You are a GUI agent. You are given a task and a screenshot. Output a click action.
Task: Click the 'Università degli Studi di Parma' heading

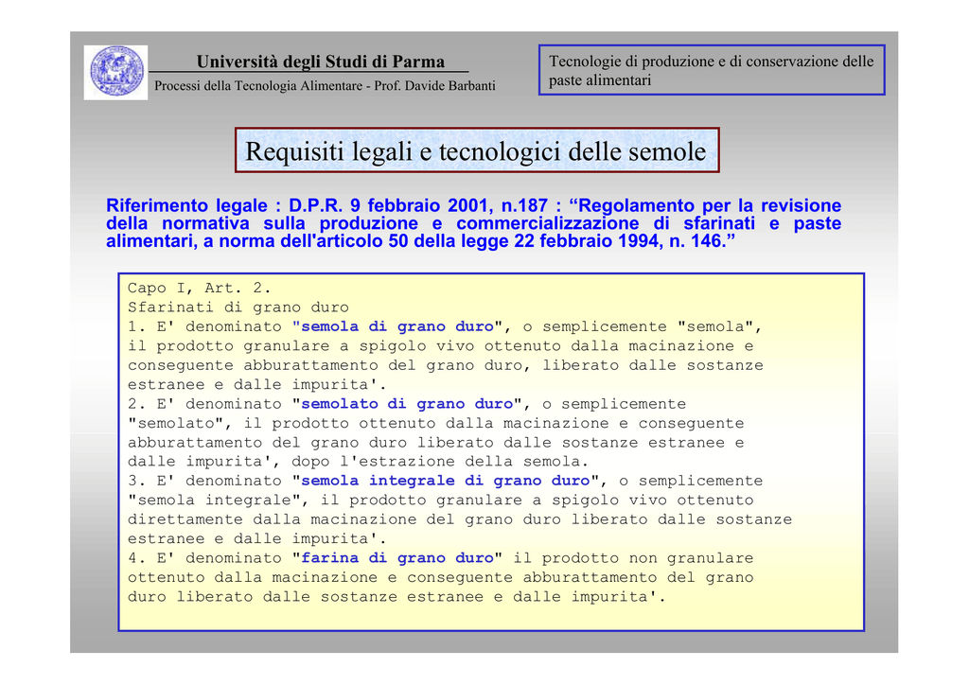point(320,61)
